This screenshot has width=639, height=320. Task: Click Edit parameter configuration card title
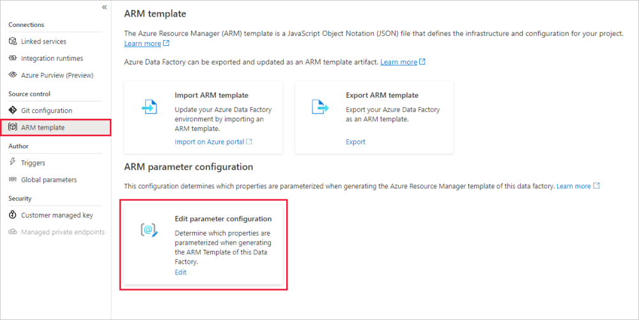click(x=223, y=218)
